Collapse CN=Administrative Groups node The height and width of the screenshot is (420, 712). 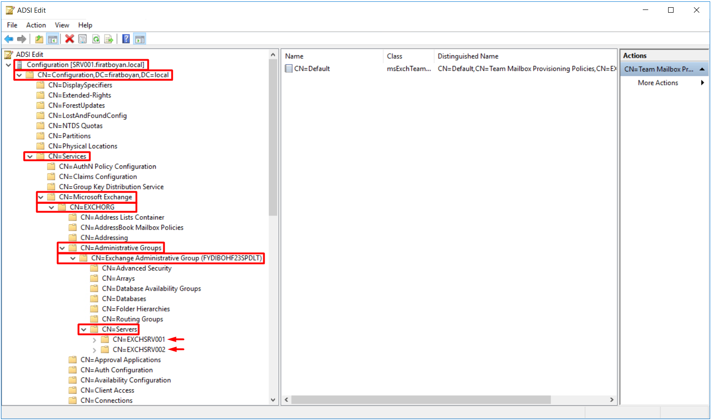pos(62,248)
